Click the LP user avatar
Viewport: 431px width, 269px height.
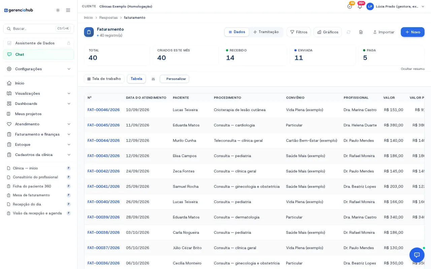pyautogui.click(x=370, y=6)
